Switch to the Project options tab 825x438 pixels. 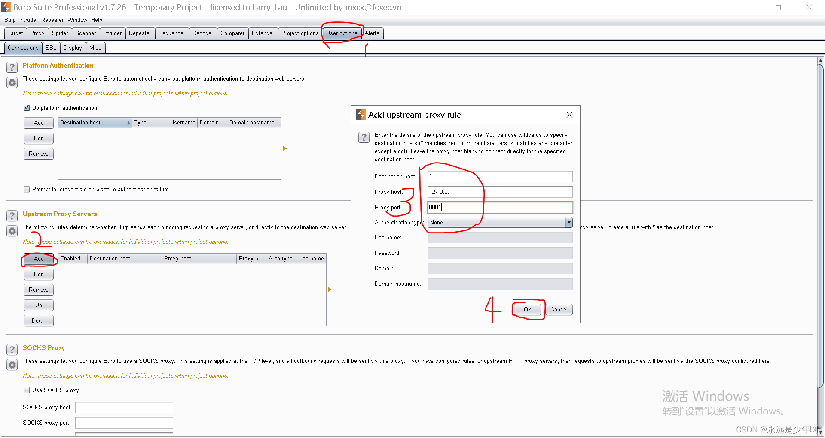tap(300, 33)
